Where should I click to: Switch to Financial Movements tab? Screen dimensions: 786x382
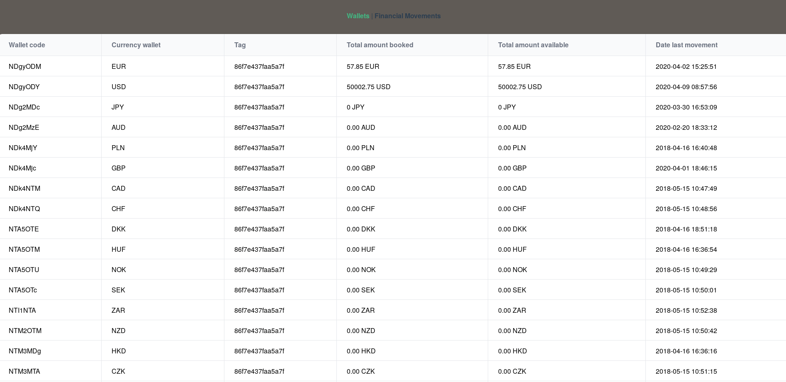[x=407, y=16]
